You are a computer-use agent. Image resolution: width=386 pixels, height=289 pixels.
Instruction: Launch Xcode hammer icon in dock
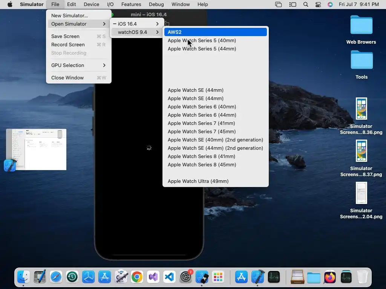pos(258,277)
